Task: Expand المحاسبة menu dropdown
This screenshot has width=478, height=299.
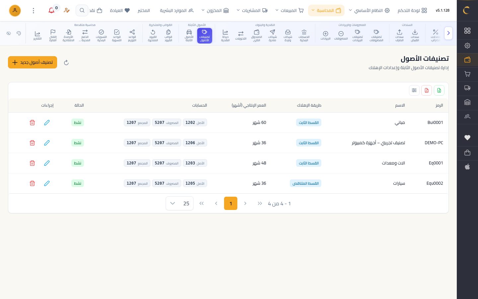Action: tap(326, 11)
